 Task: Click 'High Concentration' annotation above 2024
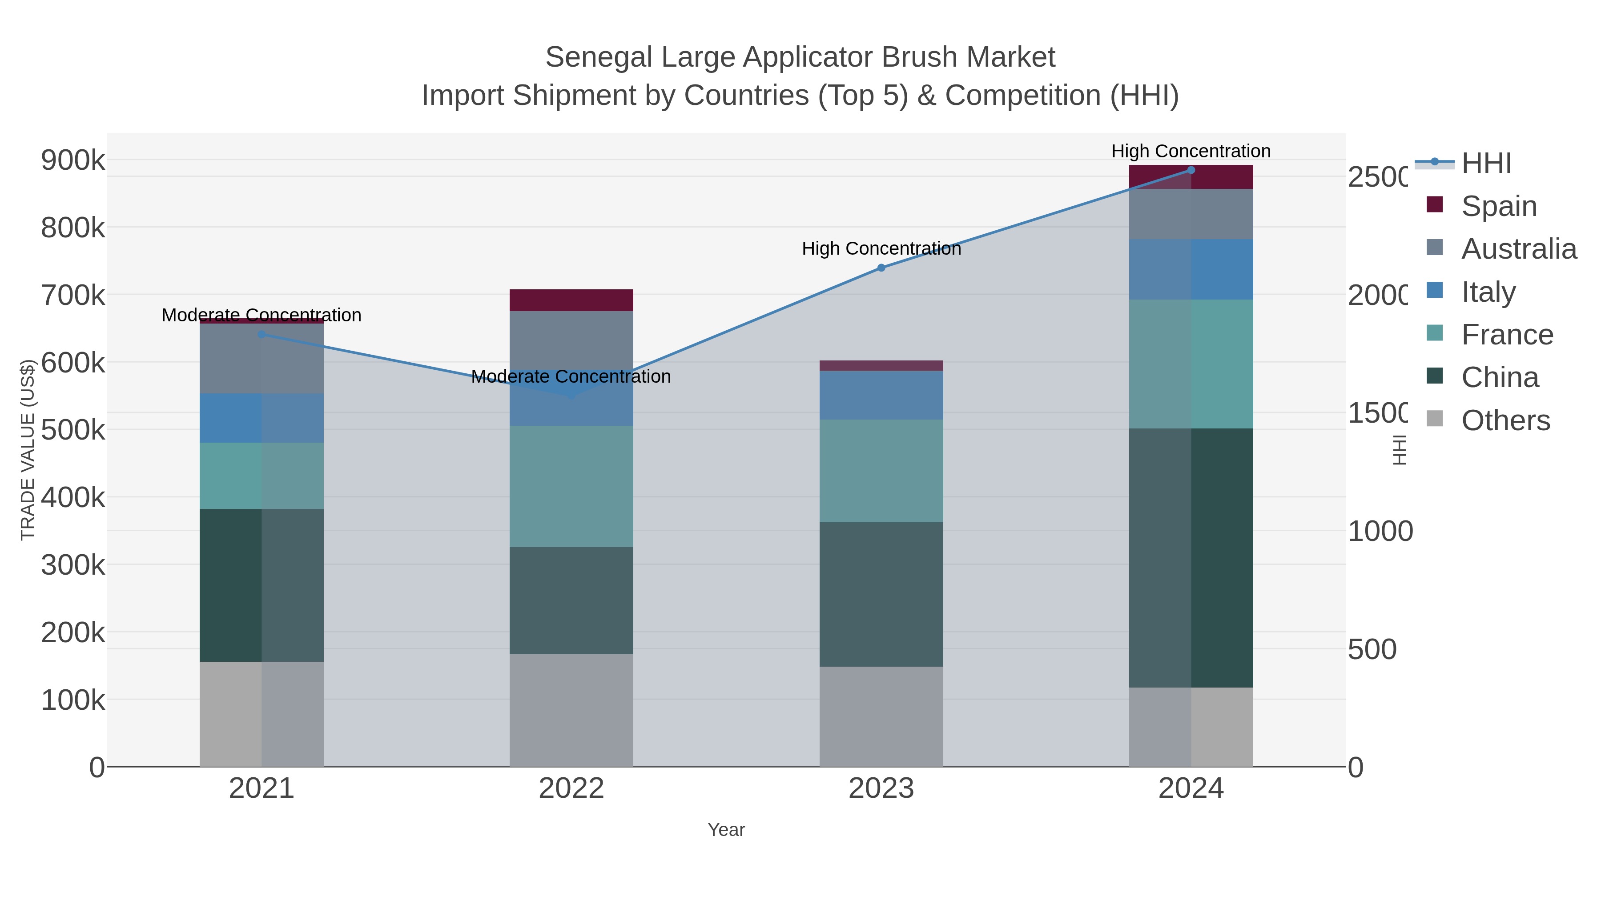(x=1191, y=151)
